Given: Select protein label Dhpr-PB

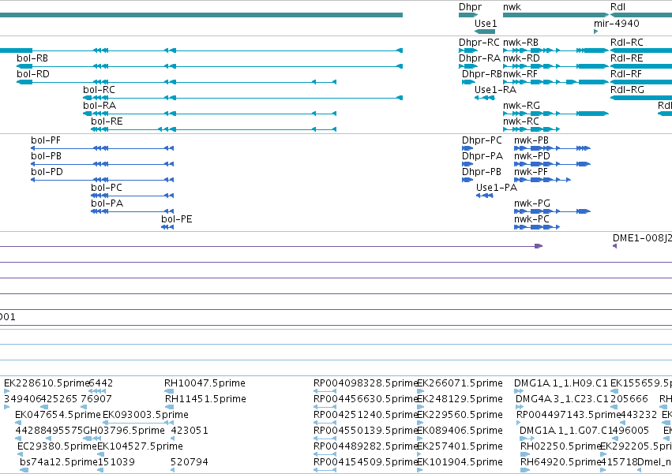Looking at the screenshot, I should pos(481,172).
